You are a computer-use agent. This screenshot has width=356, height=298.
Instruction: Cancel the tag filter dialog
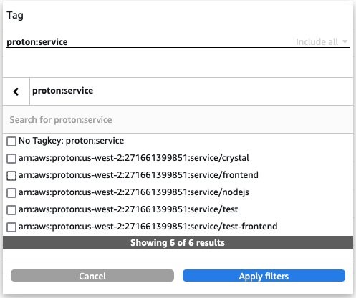pos(92,276)
